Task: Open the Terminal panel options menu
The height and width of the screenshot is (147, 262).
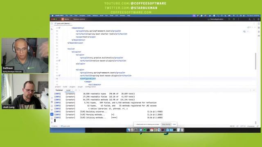Action: [x=250, y=90]
